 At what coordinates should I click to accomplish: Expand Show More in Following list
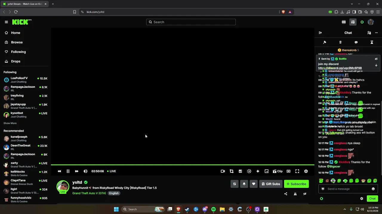pyautogui.click(x=10, y=123)
